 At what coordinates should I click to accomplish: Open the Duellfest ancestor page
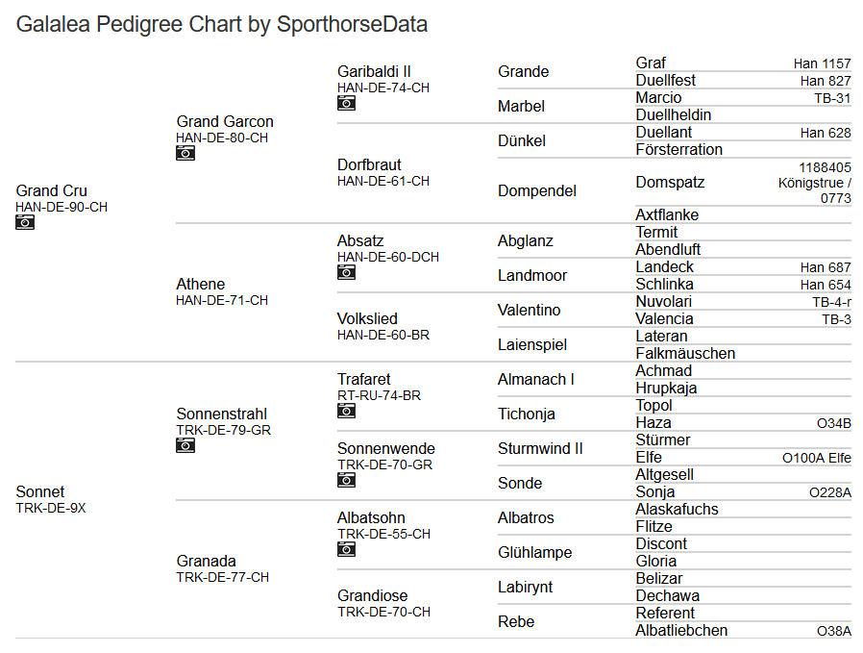click(x=665, y=81)
